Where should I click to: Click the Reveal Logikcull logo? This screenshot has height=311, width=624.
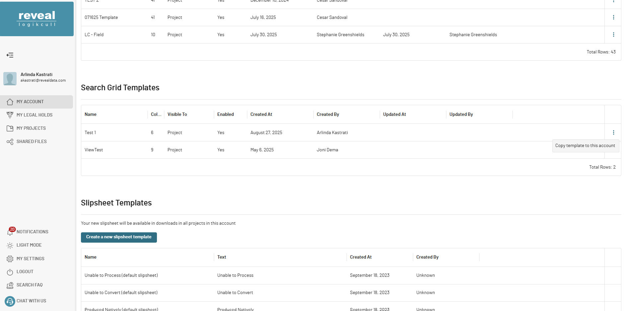37,19
